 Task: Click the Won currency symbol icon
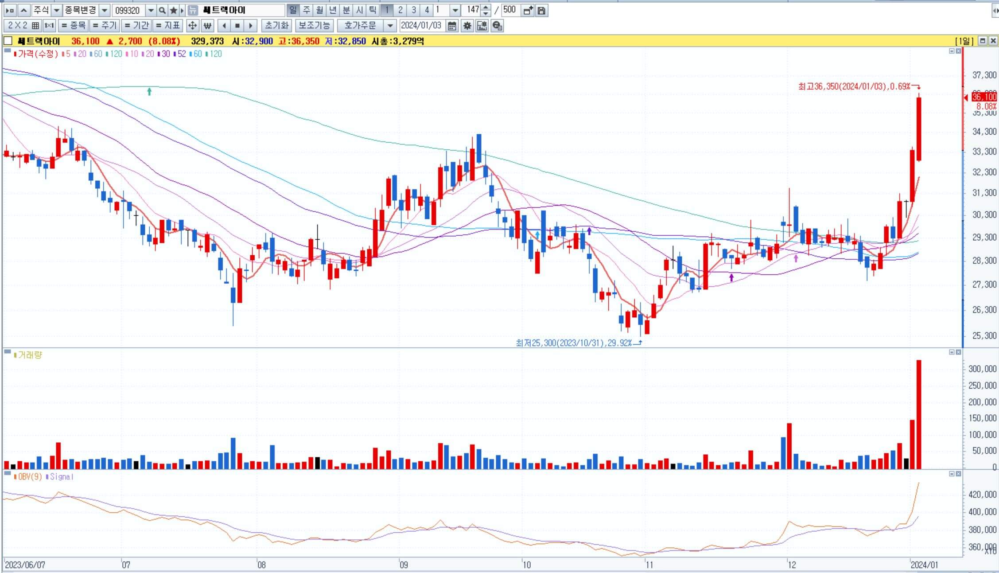click(x=207, y=26)
